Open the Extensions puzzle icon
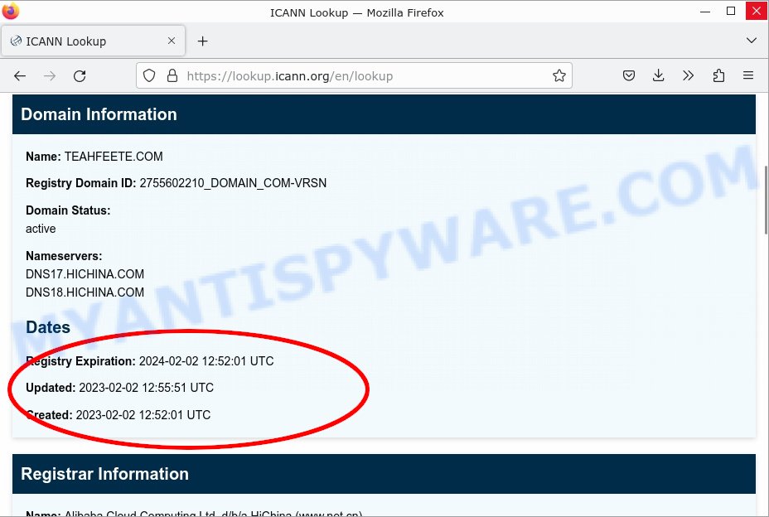 (x=718, y=75)
